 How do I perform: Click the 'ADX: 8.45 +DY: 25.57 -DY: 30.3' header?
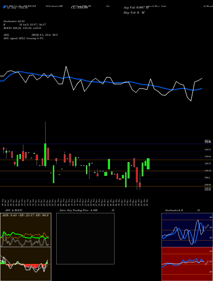tap(25, 215)
